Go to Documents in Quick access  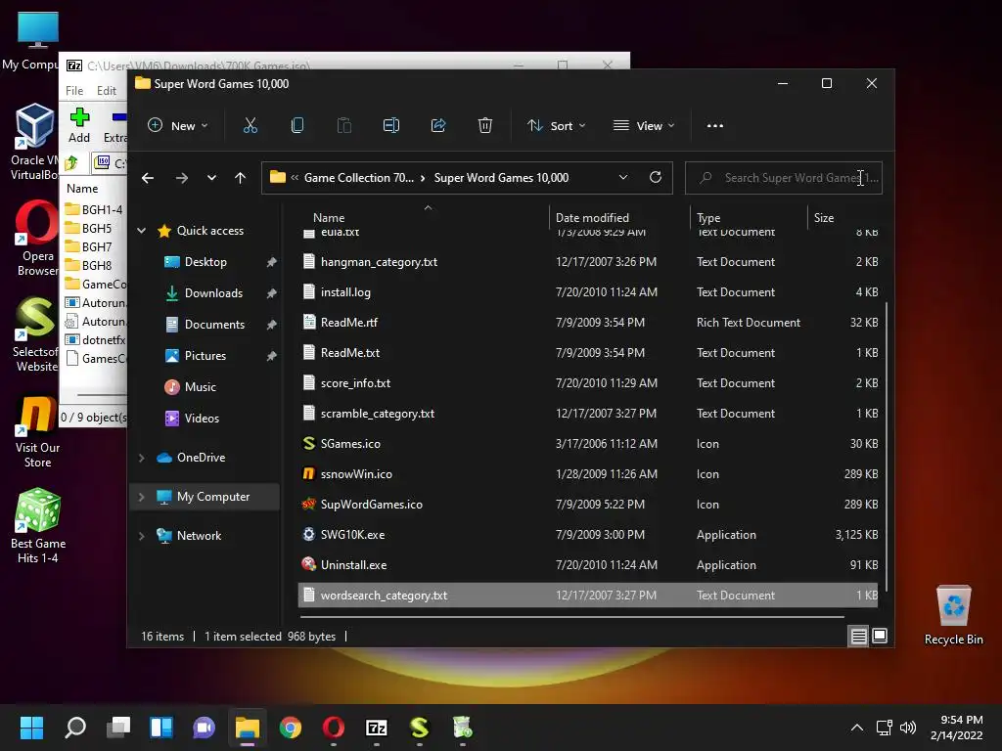click(x=214, y=325)
